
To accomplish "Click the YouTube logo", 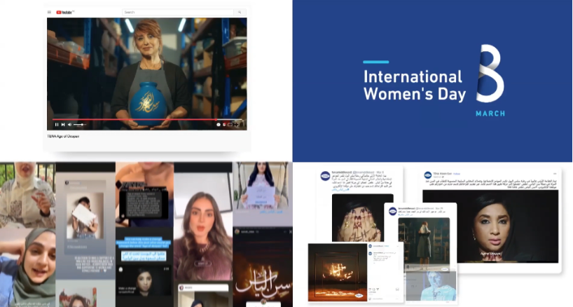I will [62, 12].
